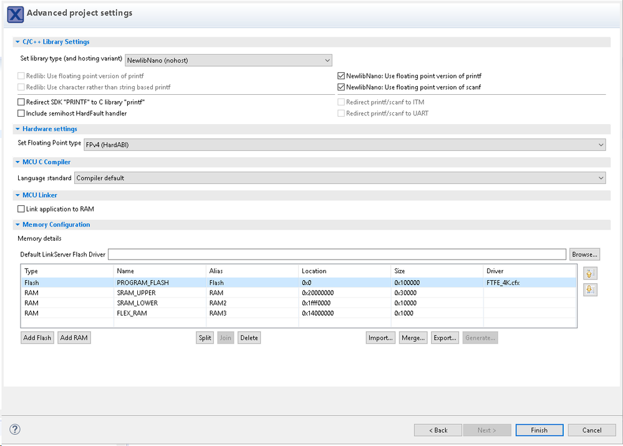The height and width of the screenshot is (446, 623).
Task: Click the move-down arrow icon beside memory table
Action: click(x=590, y=289)
